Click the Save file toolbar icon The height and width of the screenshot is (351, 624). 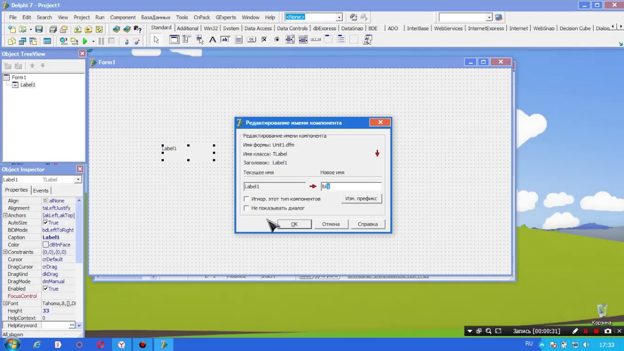click(39, 29)
